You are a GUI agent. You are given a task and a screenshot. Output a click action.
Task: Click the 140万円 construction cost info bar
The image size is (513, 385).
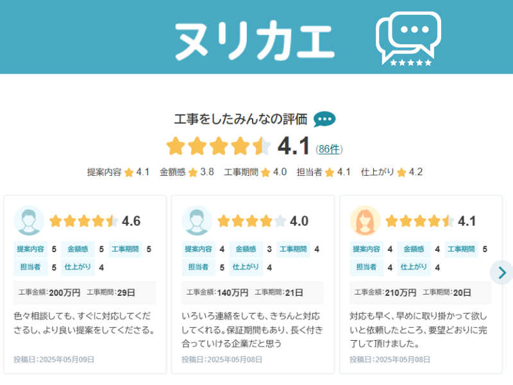point(253,293)
